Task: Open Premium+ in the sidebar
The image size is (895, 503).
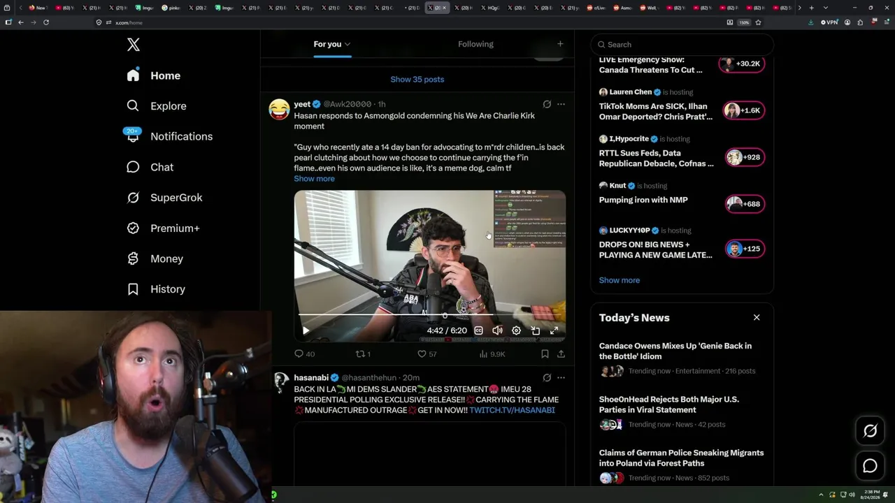Action: (x=163, y=228)
